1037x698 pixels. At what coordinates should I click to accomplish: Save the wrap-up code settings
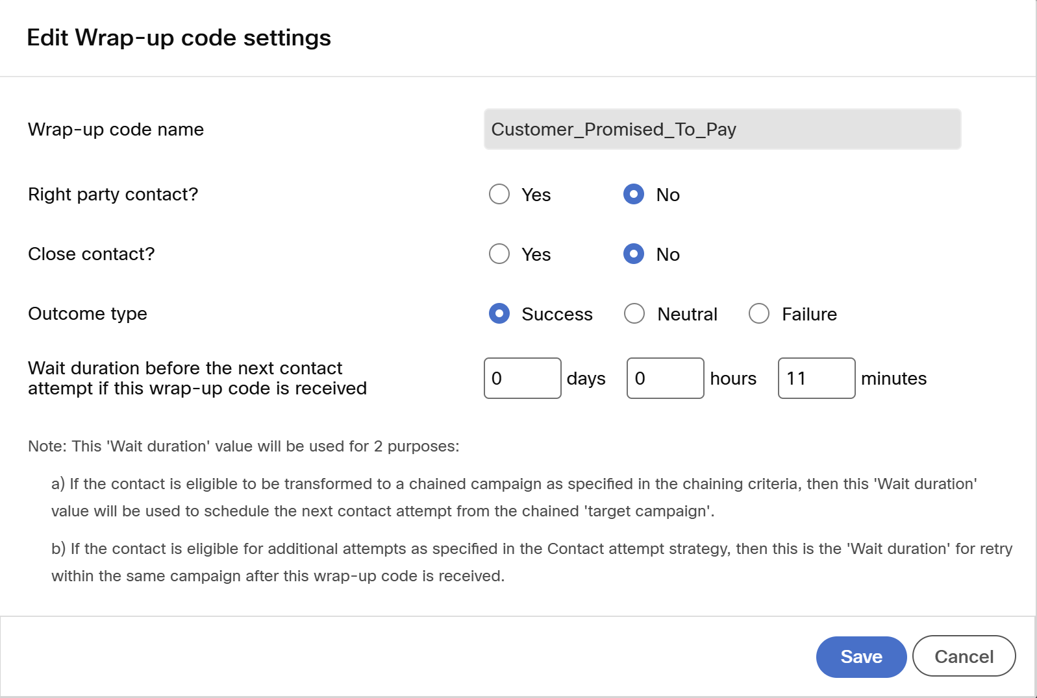[x=862, y=657]
